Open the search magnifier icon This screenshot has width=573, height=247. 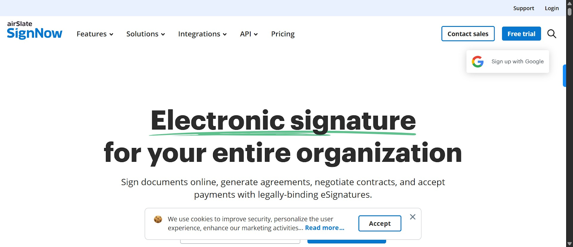(552, 34)
